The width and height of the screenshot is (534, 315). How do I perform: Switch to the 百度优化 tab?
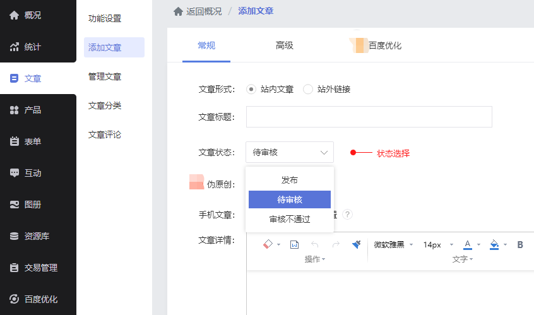tap(385, 45)
